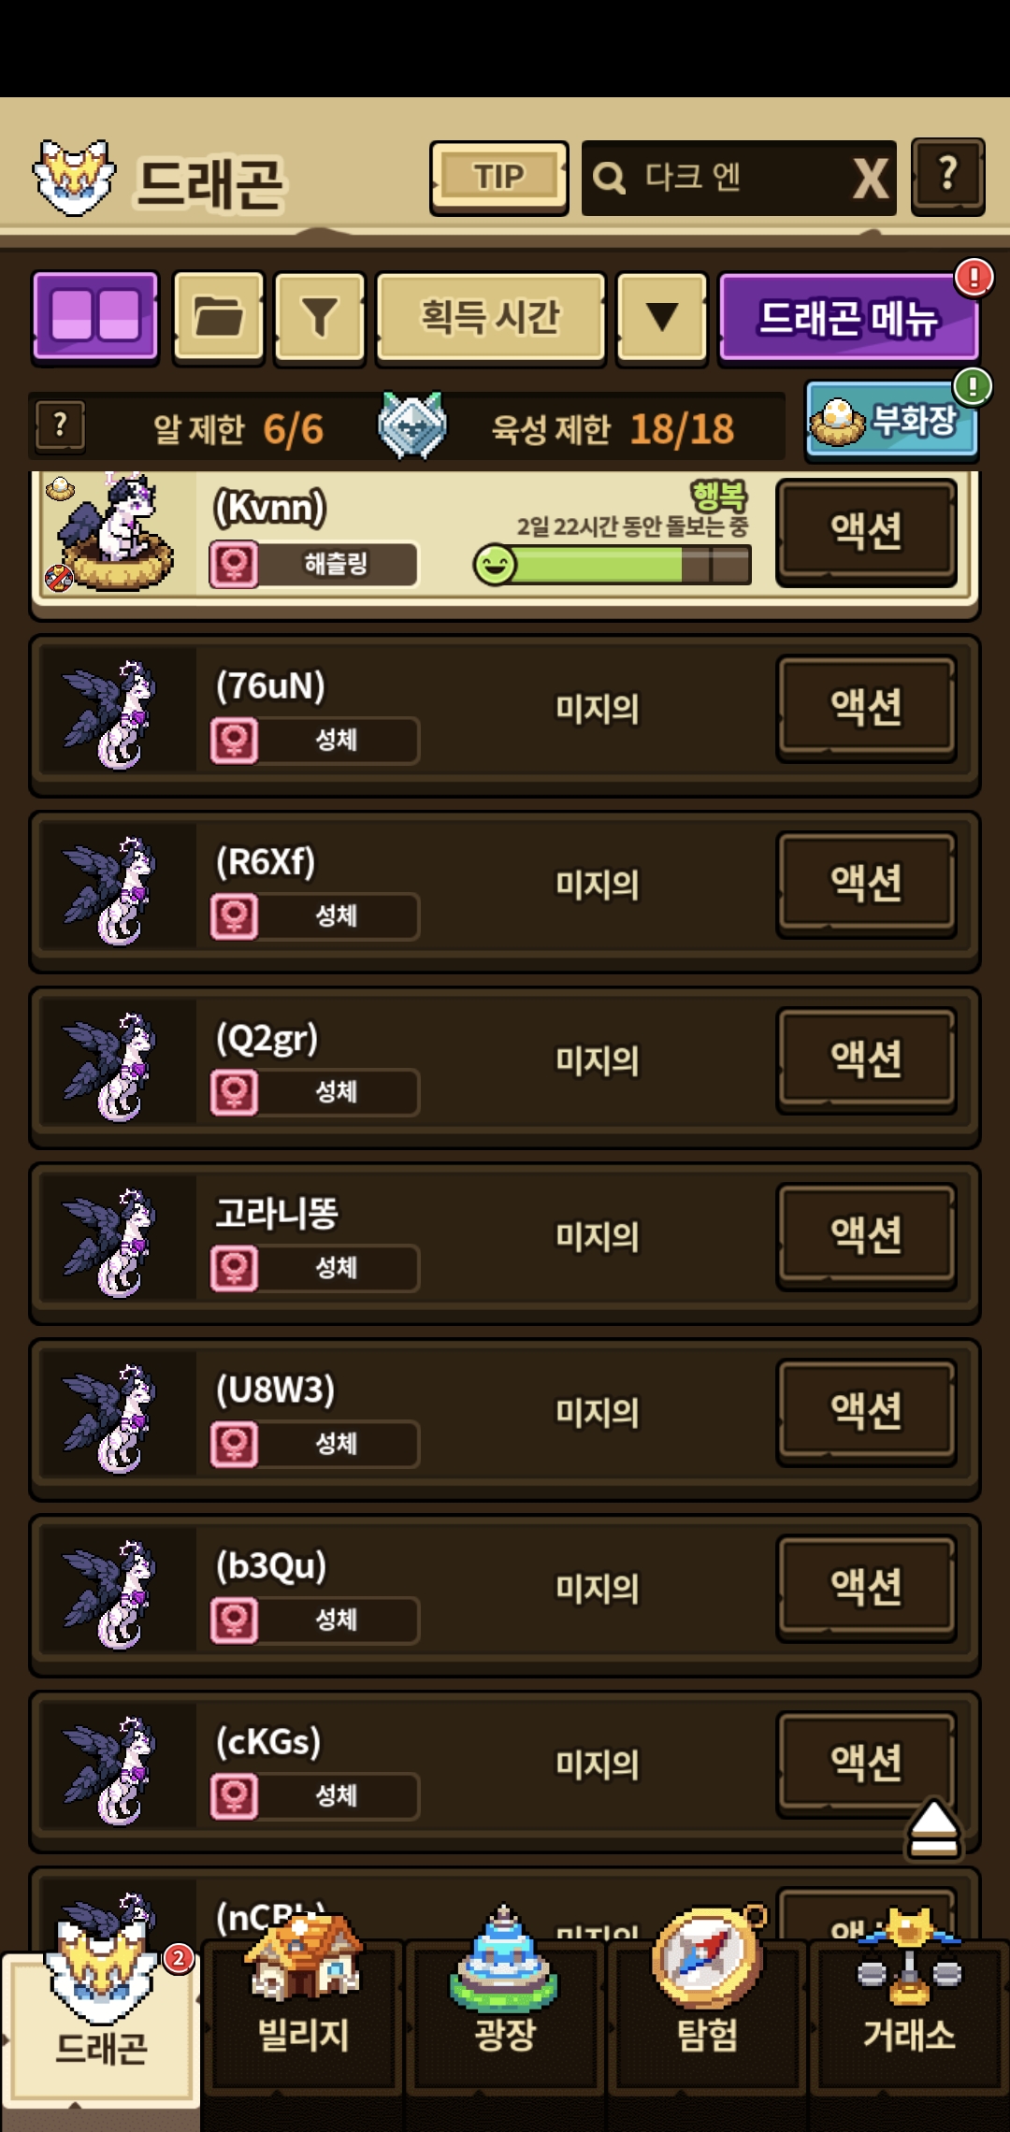This screenshot has width=1010, height=2132.
Task: Open the 부화장 hatchery button
Action: [x=892, y=421]
